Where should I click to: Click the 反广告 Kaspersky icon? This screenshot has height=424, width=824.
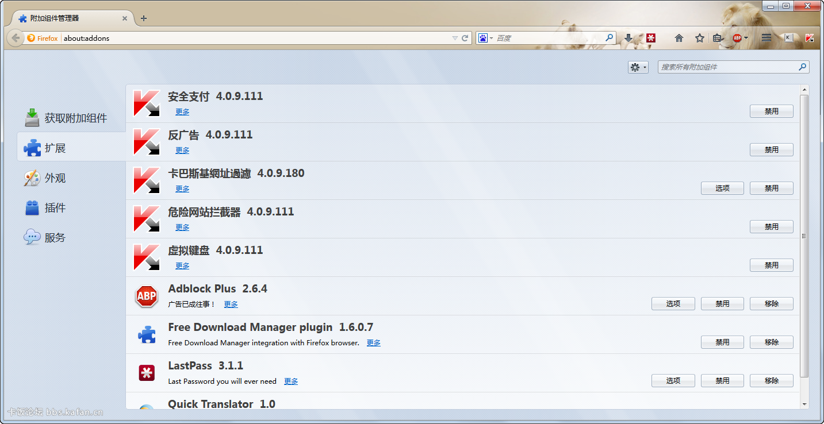(147, 142)
